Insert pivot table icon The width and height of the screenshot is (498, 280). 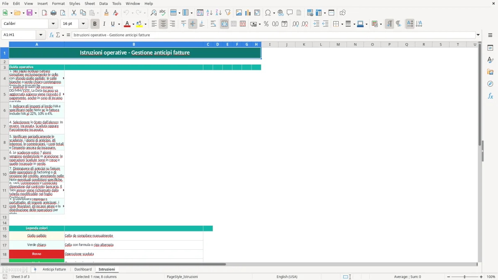pyautogui.click(x=257, y=13)
